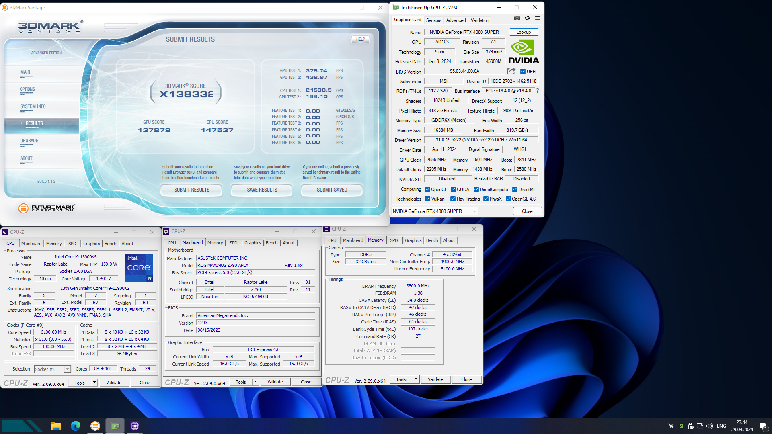Open Graphics tab in Memory CPU-Z window

(x=413, y=240)
